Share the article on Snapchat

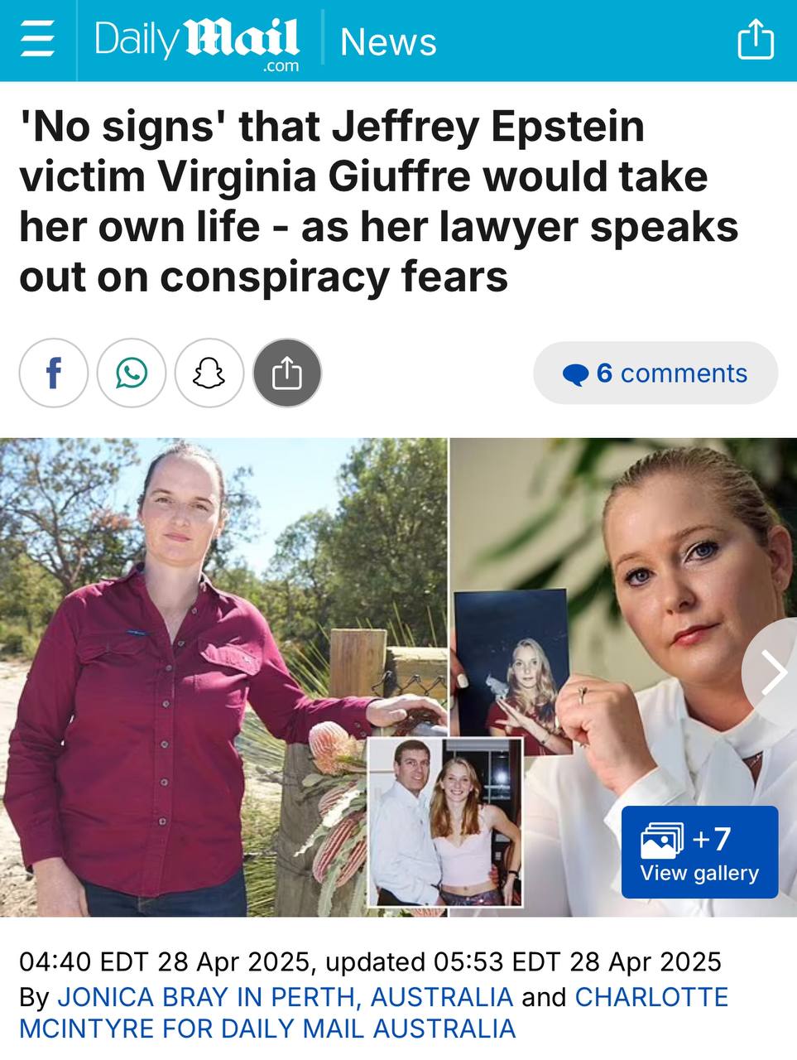pyautogui.click(x=209, y=373)
